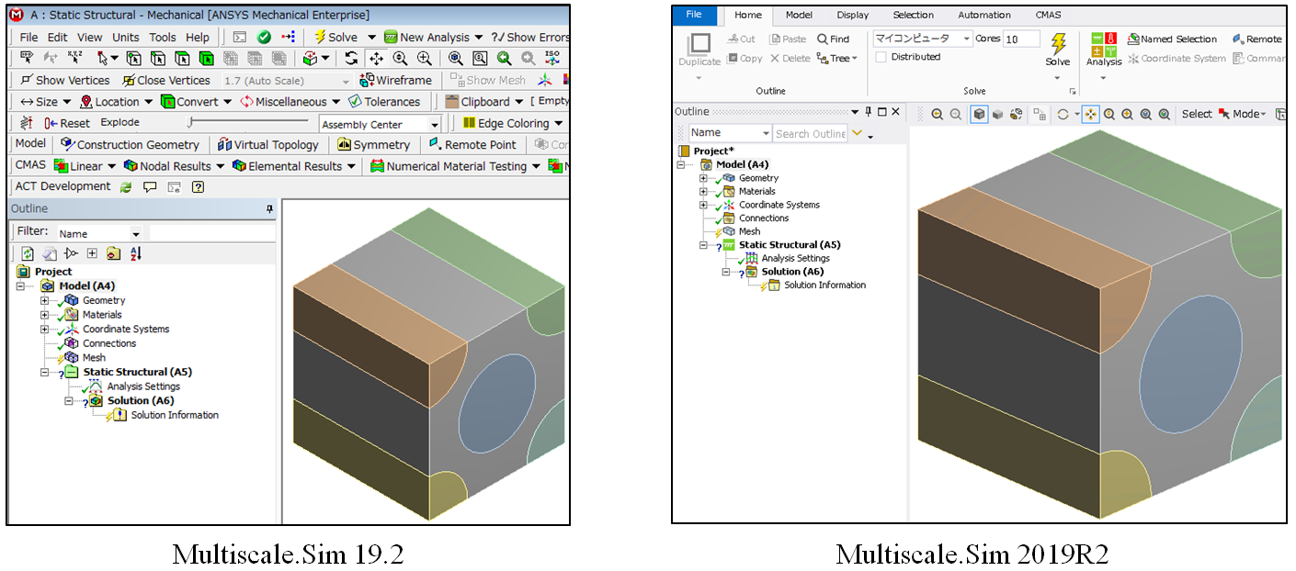Open Automation tab in 2019R2 ribbon

983,15
